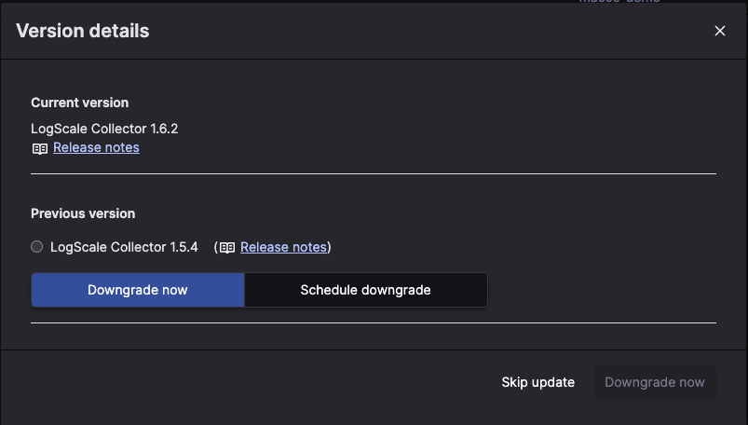748x425 pixels.
Task: Click book icon beside current version release notes
Action: [39, 148]
